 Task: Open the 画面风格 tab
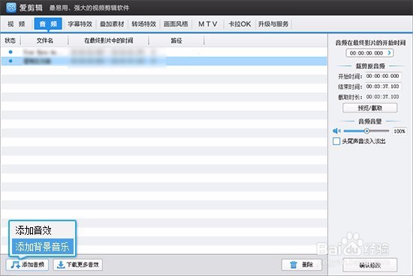coord(176,24)
